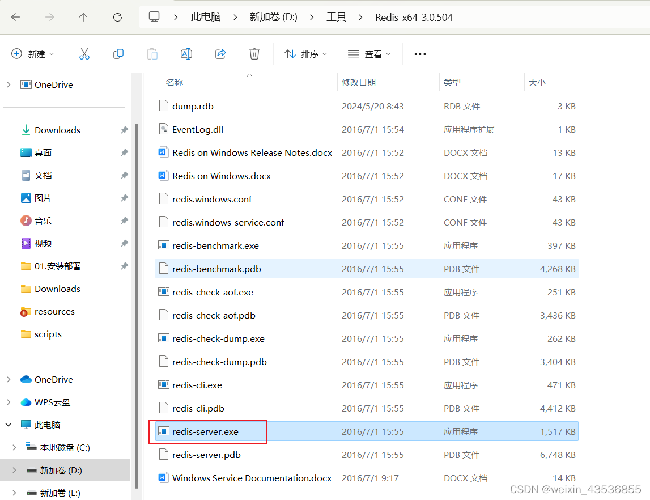Expand the OneDrive cloud node
The image size is (650, 500).
tap(9, 379)
